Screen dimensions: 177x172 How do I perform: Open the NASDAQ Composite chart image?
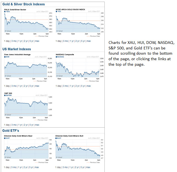click(77, 68)
